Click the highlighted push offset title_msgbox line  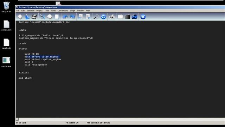[41, 57]
